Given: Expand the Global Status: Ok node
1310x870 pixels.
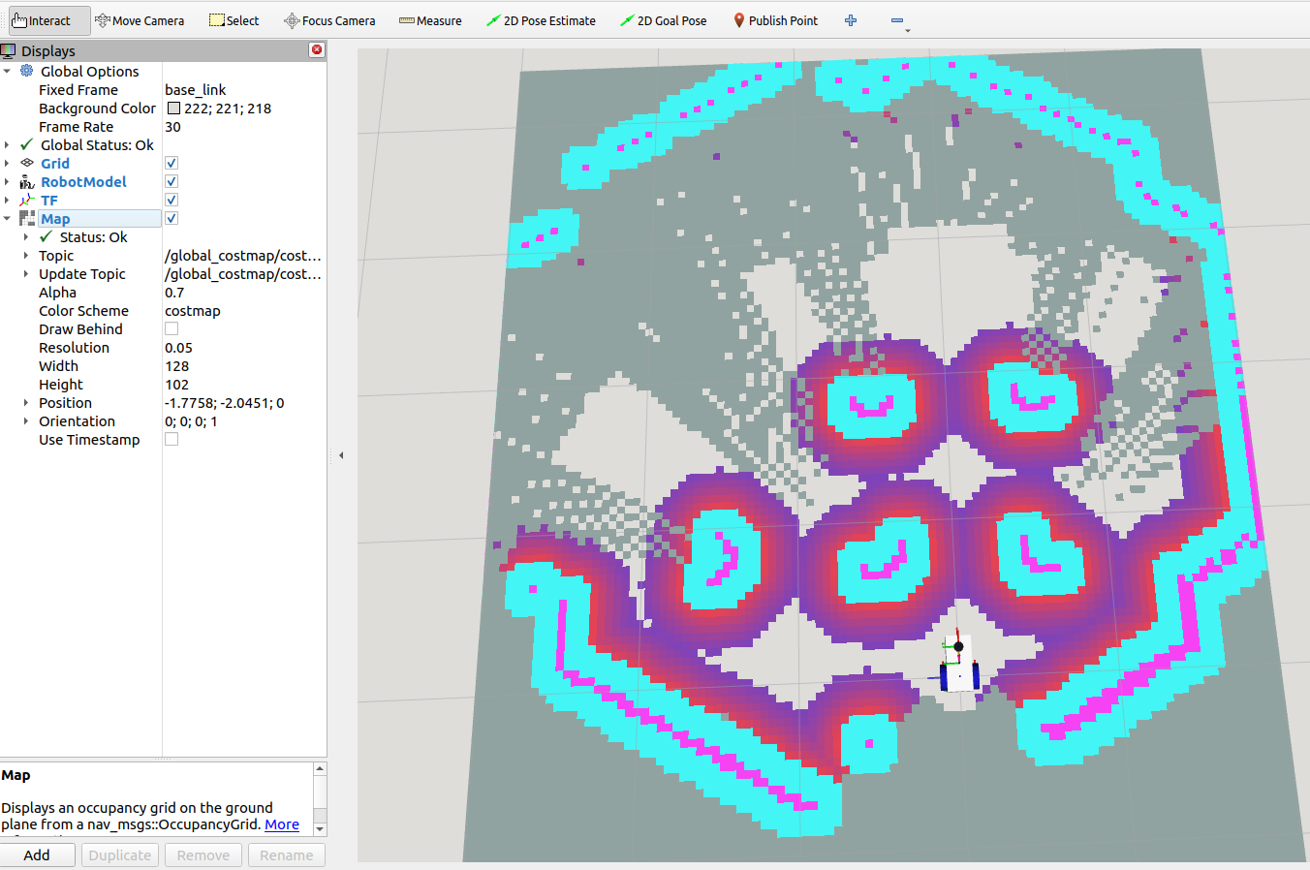Looking at the screenshot, I should 7,144.
